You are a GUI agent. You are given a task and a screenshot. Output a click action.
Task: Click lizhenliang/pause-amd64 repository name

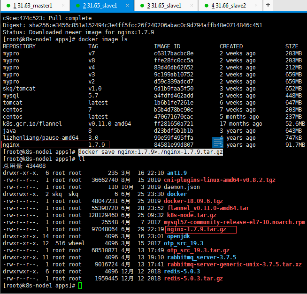(40, 138)
